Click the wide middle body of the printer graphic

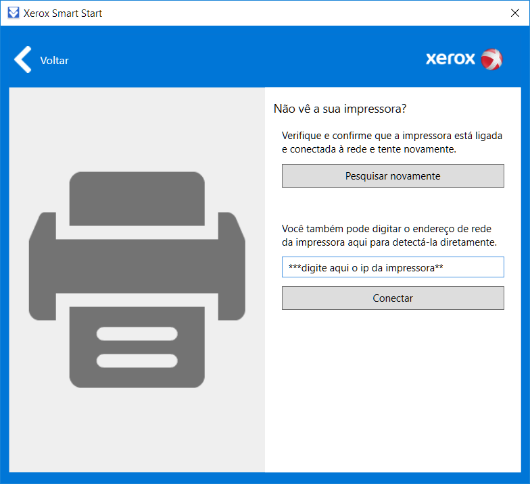(x=137, y=263)
